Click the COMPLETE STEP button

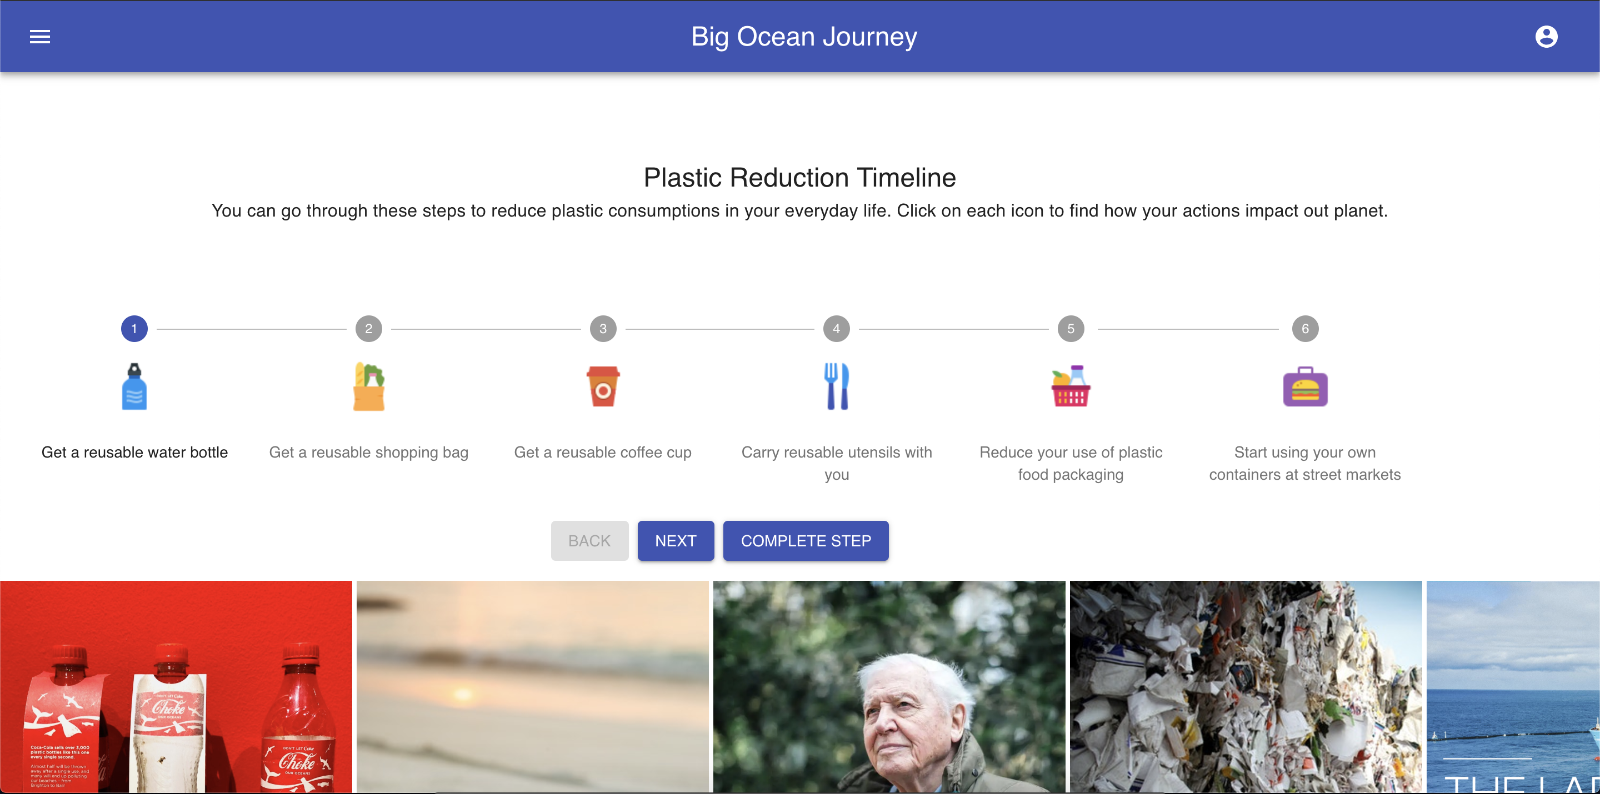coord(805,540)
